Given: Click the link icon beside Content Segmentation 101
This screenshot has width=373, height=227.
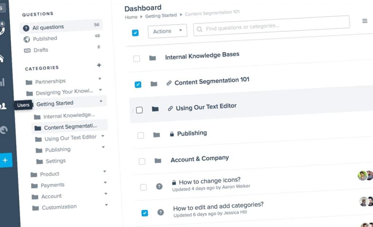Looking at the screenshot, I should click(169, 83).
